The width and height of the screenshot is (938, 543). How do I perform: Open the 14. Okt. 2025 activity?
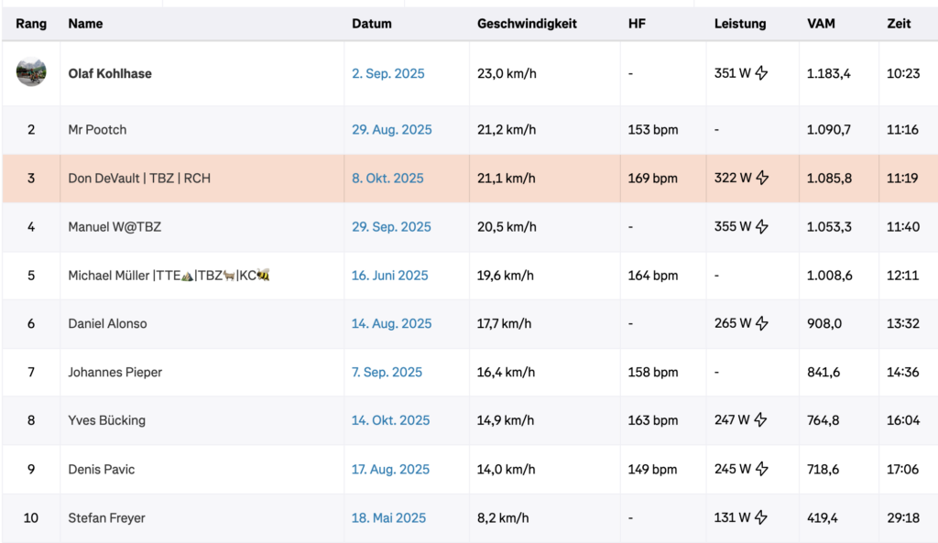click(390, 420)
